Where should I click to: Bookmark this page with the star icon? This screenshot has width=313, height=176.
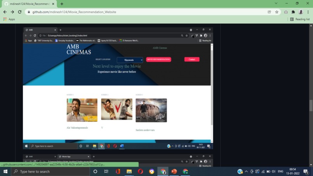pos(276,12)
